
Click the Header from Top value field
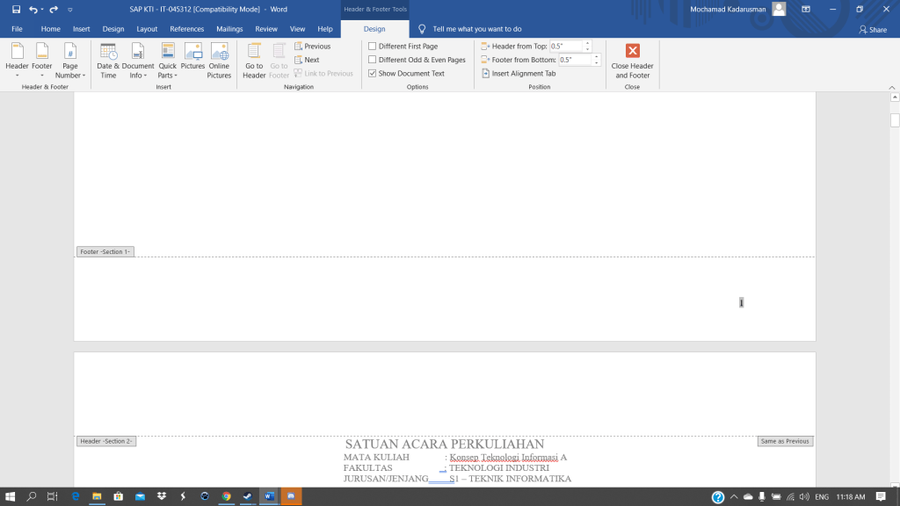(x=566, y=47)
